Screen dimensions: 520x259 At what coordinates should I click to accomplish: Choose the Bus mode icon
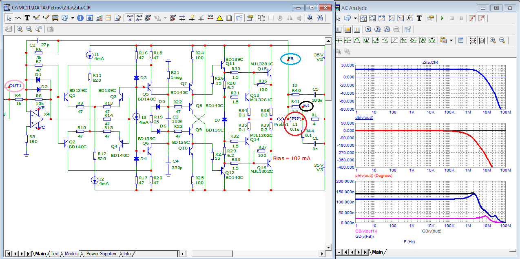55,18
